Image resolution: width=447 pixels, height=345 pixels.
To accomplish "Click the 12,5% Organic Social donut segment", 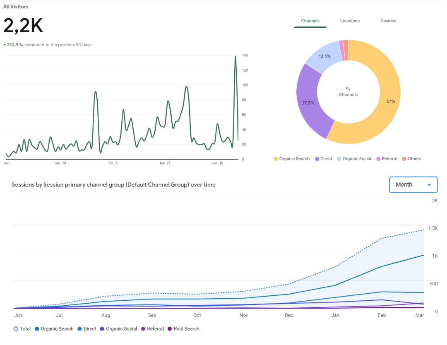I will point(325,56).
